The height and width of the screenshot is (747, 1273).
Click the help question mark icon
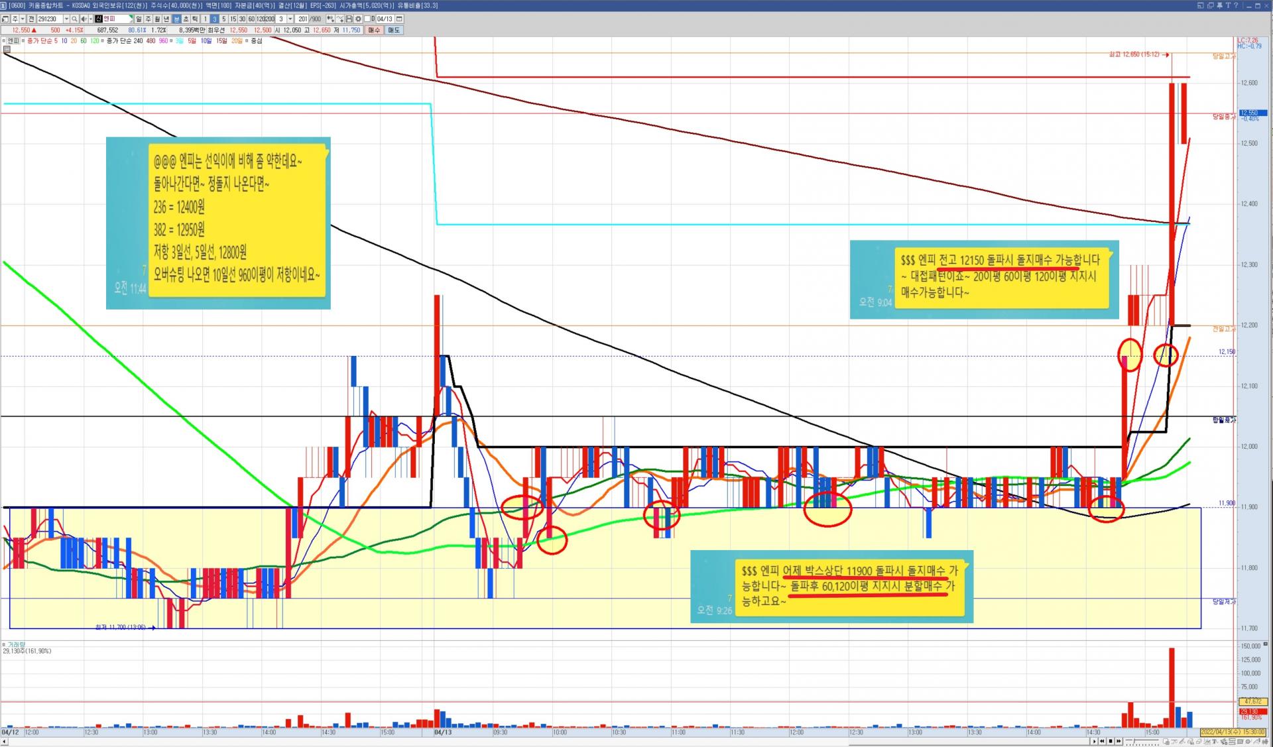pos(1235,5)
